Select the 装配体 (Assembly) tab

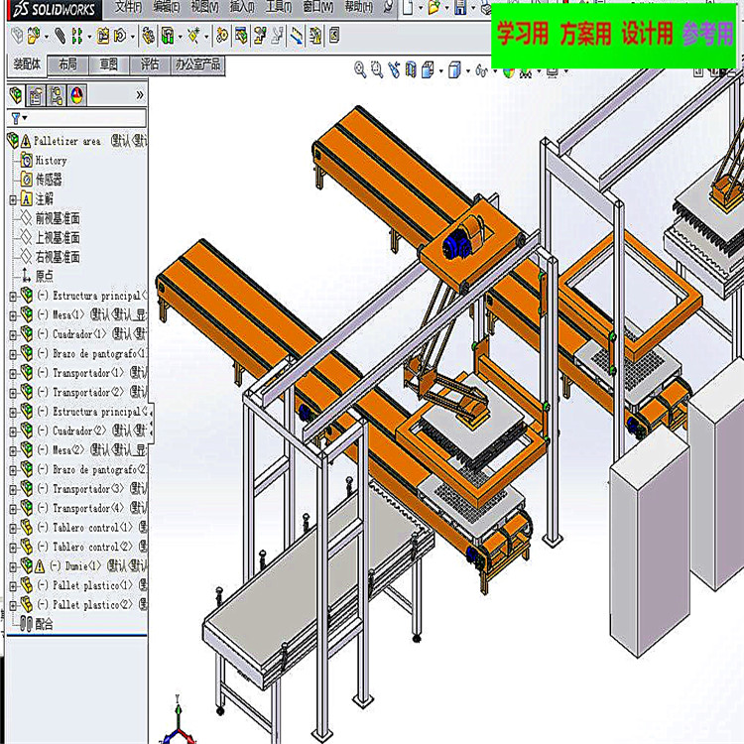[27, 65]
